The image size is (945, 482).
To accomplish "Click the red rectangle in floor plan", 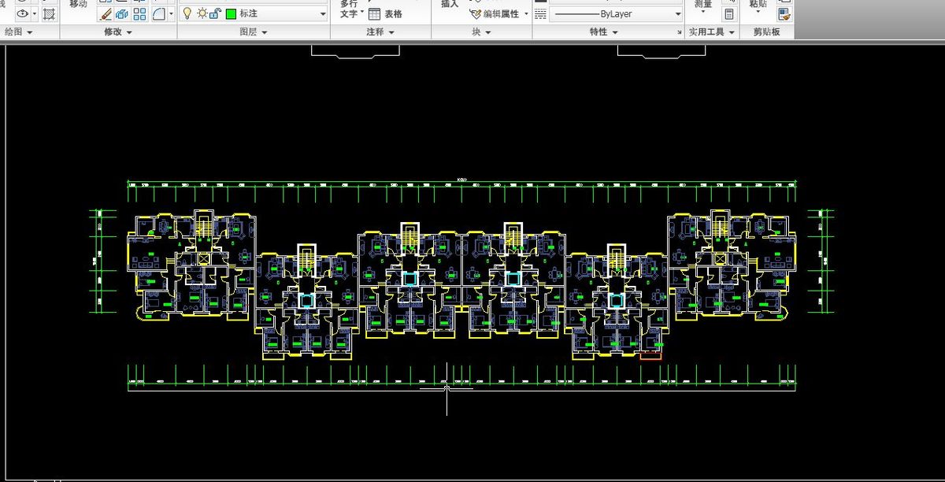I will point(650,356).
